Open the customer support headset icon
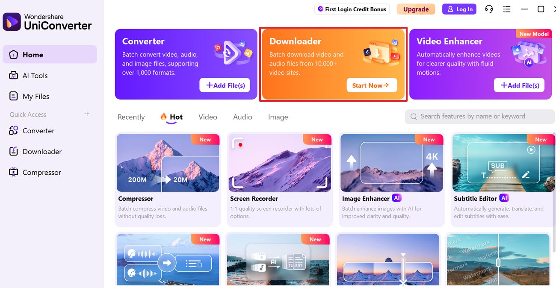556x288 pixels. [489, 9]
